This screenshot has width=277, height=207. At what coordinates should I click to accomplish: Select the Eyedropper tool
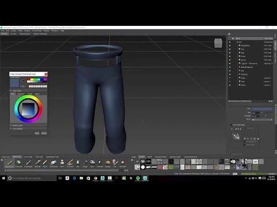(x=28, y=163)
